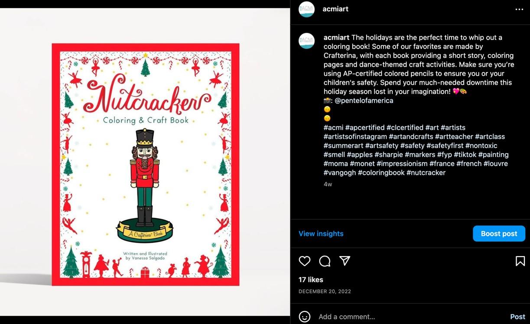Screen dimensions: 530x324
Task: Click the Boost post button
Action: [x=499, y=234]
